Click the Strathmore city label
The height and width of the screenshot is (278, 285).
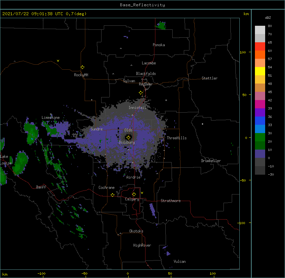pos(171,201)
